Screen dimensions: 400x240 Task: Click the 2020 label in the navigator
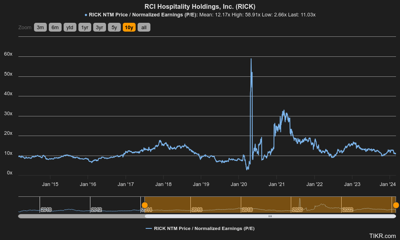tap(297, 210)
